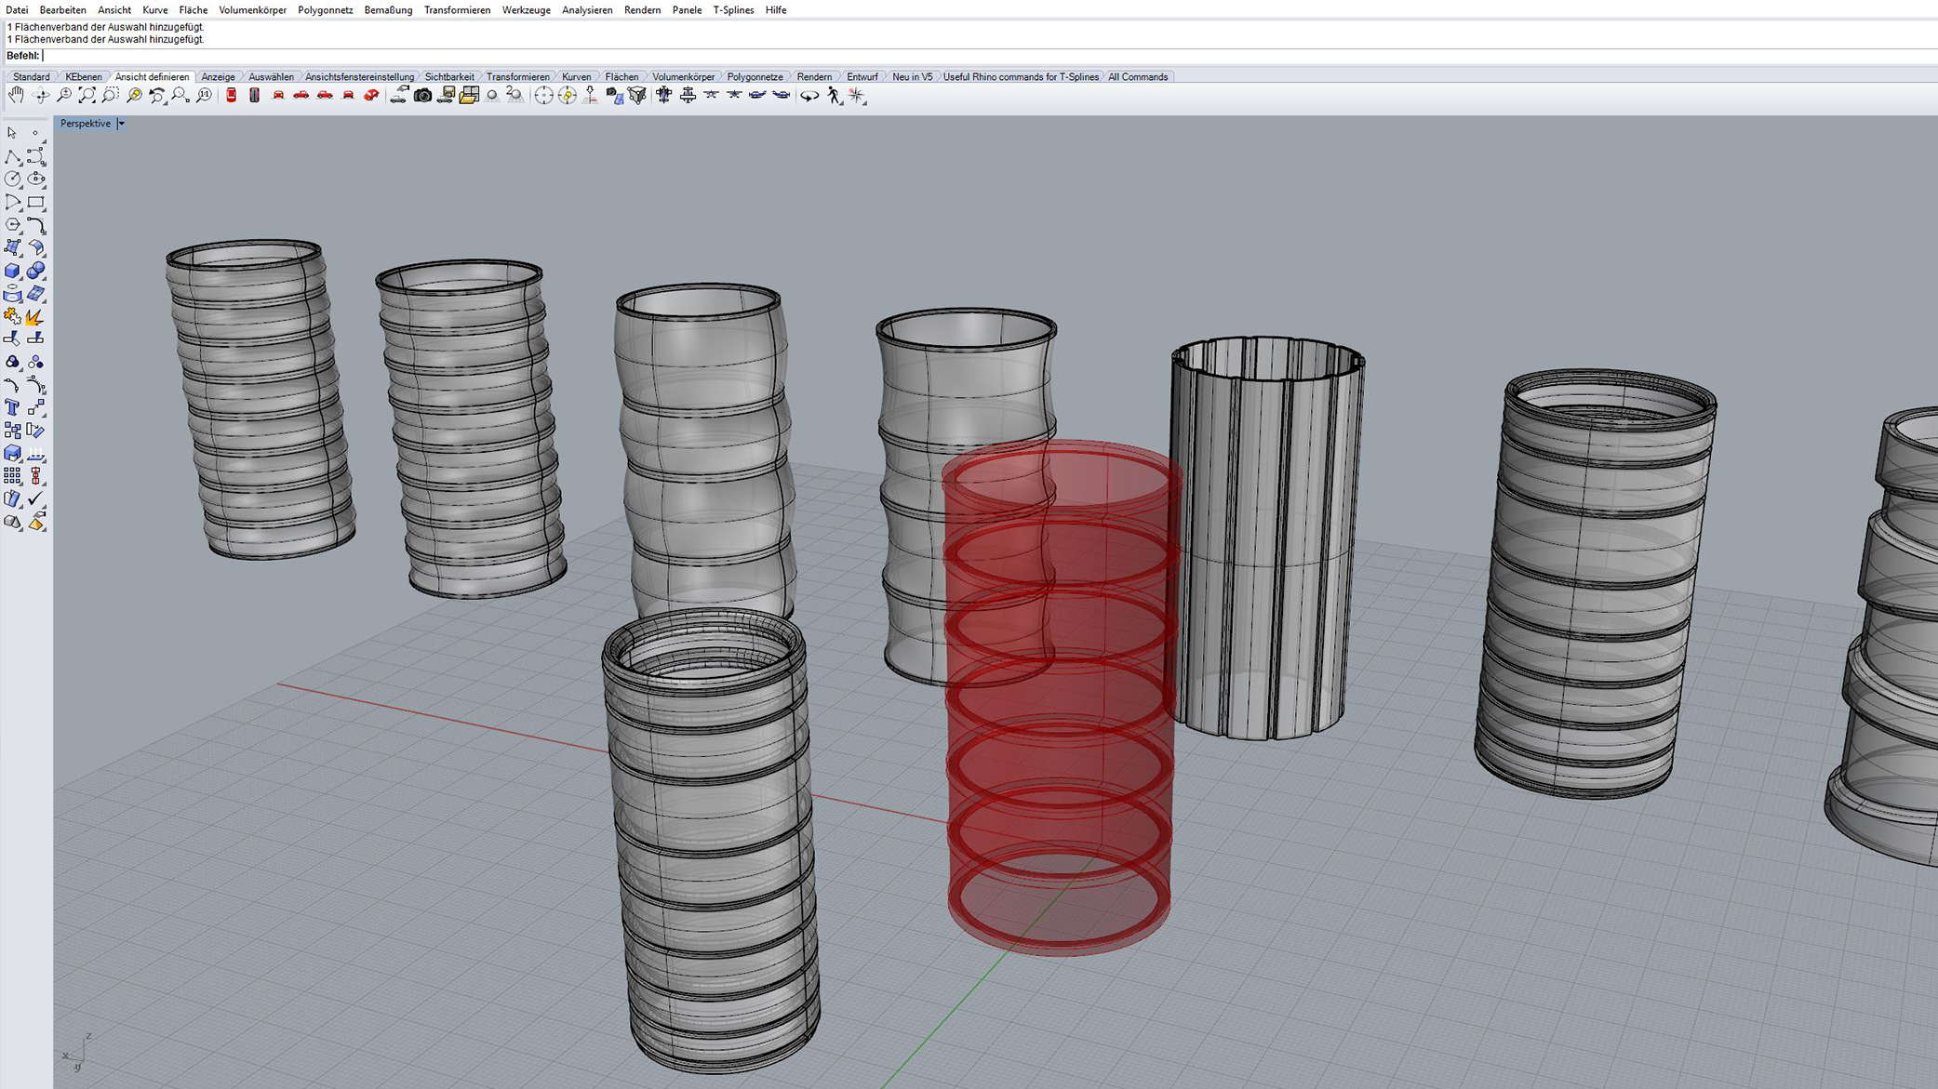Image resolution: width=1938 pixels, height=1089 pixels.
Task: Click the Explode tool icon
Action: pos(35,317)
